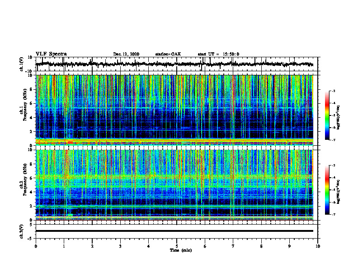
Task: Click the "4" kHz tick on ch.2 frequency axis
Action: coord(32,192)
